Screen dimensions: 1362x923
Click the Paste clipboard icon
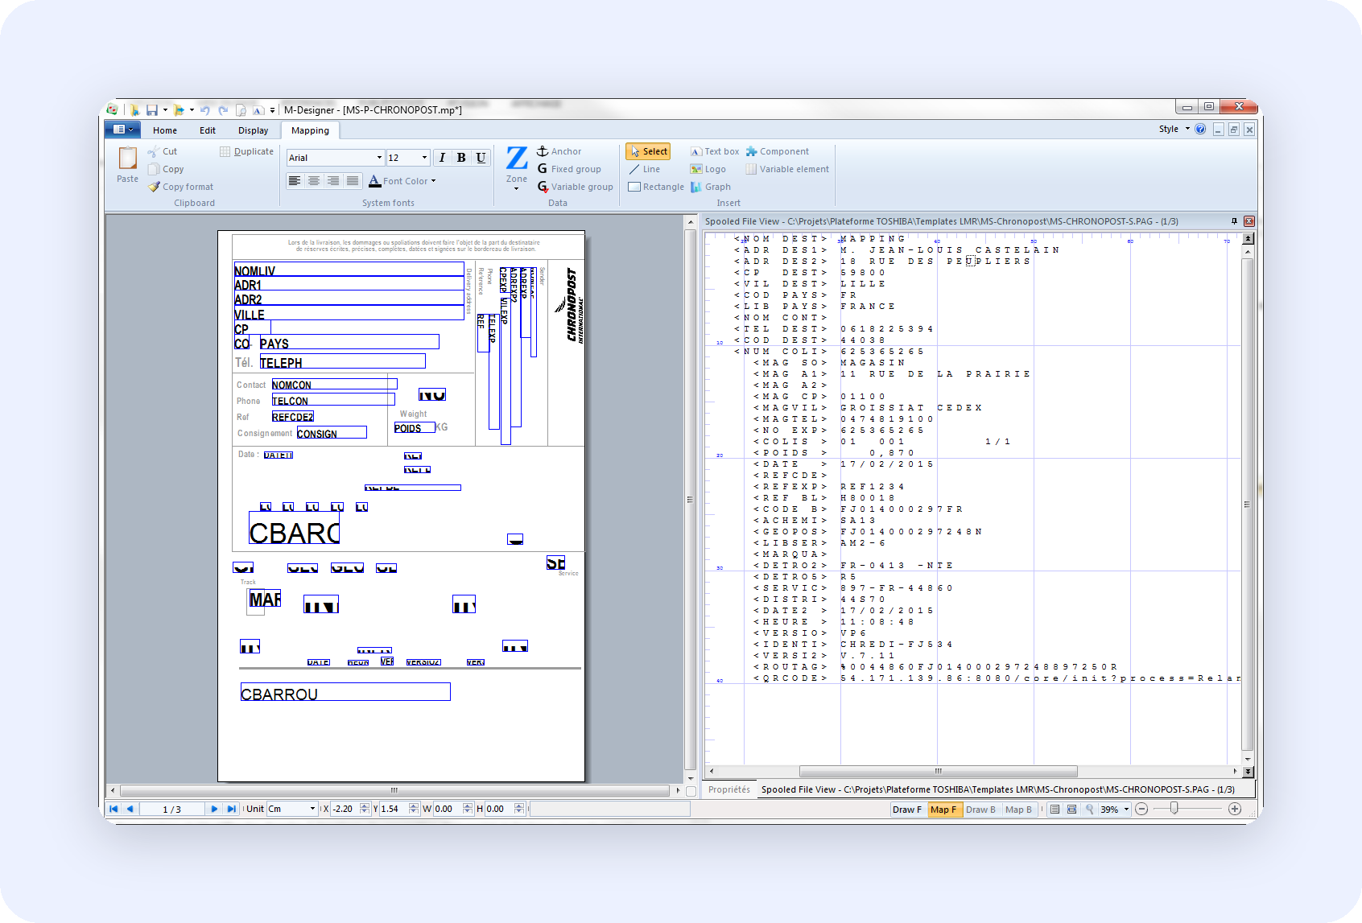127,165
